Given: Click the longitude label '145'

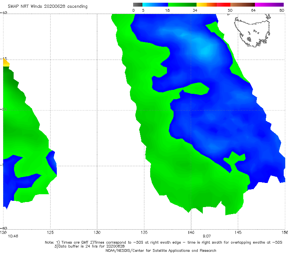Looking at the screenshot, I should (x=238, y=233).
